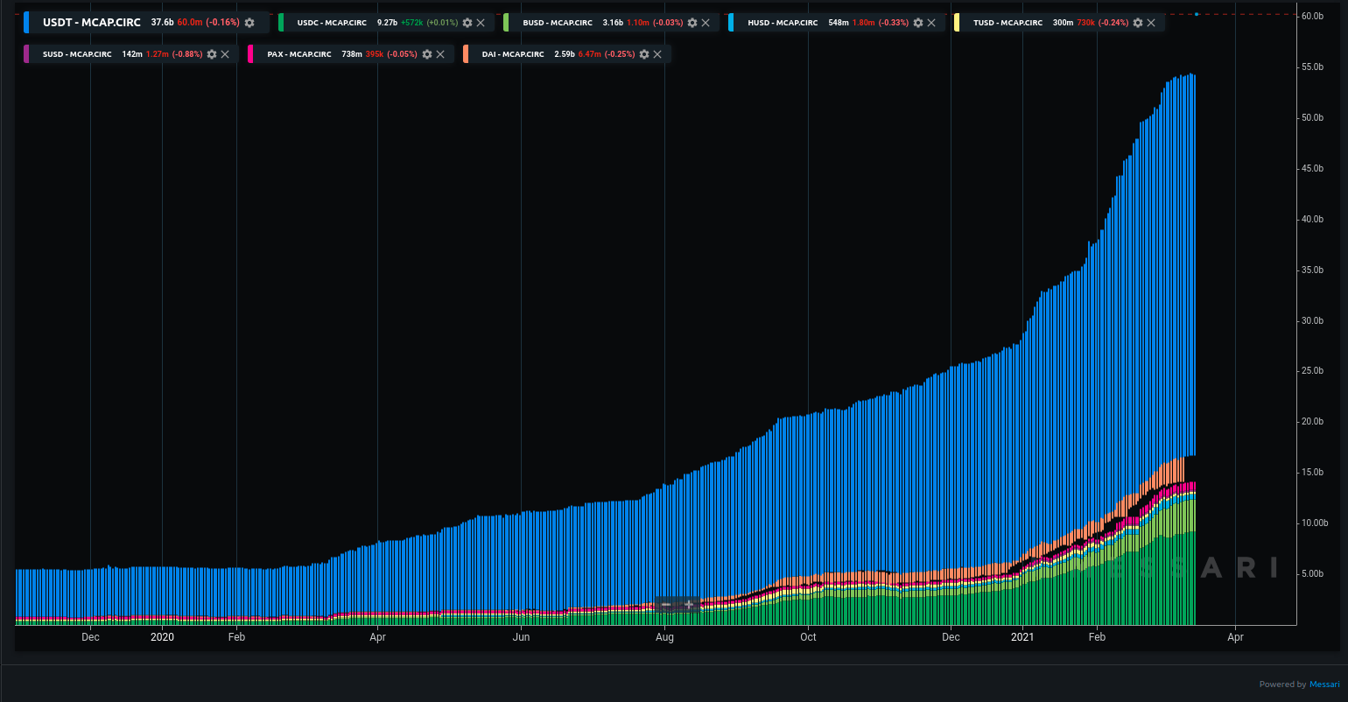
Task: Click the 2021 label on the time axis
Action: (x=1023, y=637)
